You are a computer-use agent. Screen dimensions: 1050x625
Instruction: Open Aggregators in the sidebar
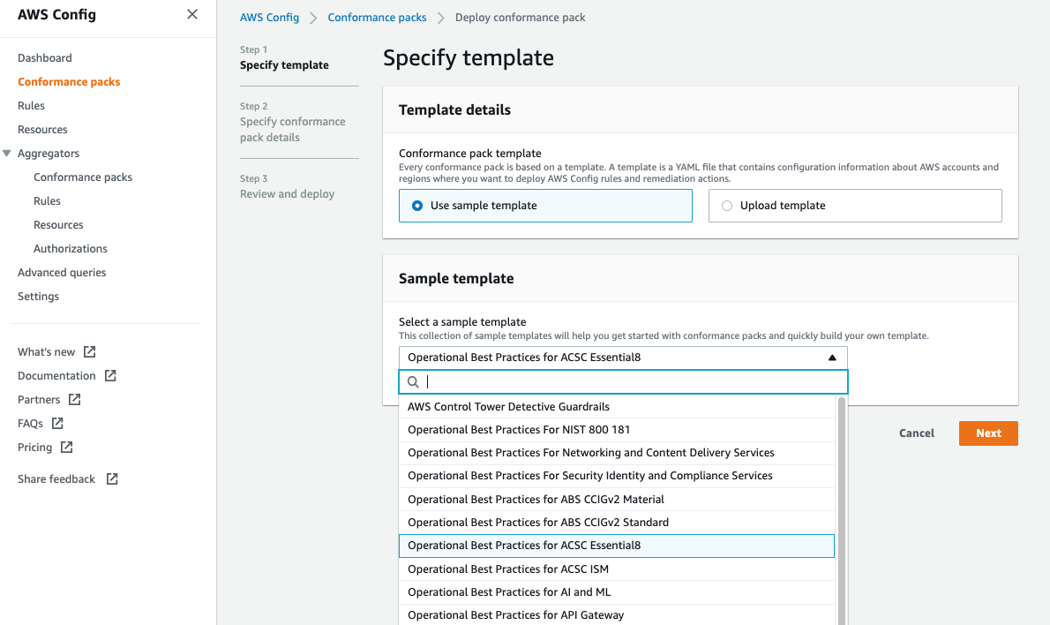[x=49, y=154]
